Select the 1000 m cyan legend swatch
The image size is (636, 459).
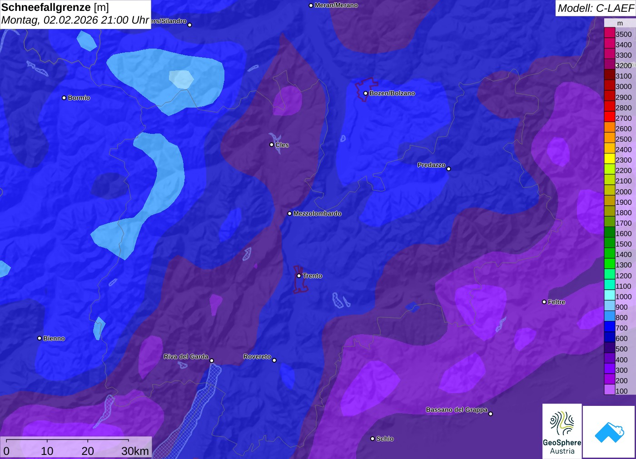pos(610,296)
